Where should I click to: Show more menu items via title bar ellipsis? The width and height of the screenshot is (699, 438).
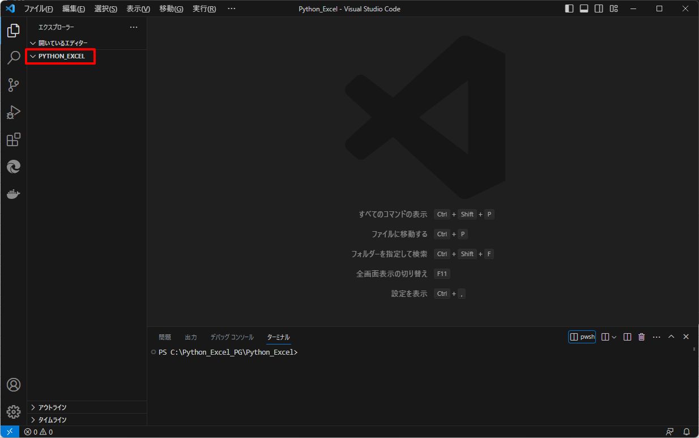pos(231,8)
